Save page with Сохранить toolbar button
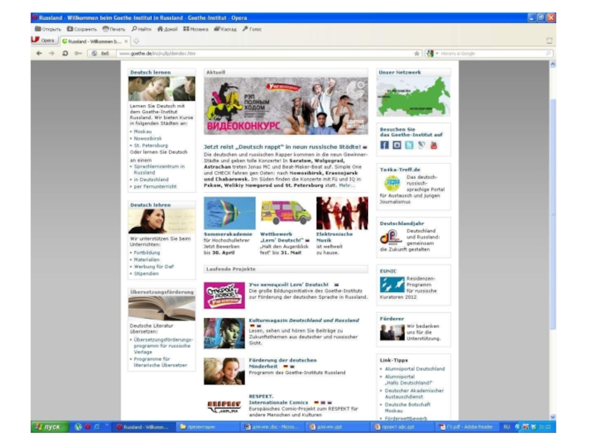This screenshot has width=596, height=447. [82, 29]
